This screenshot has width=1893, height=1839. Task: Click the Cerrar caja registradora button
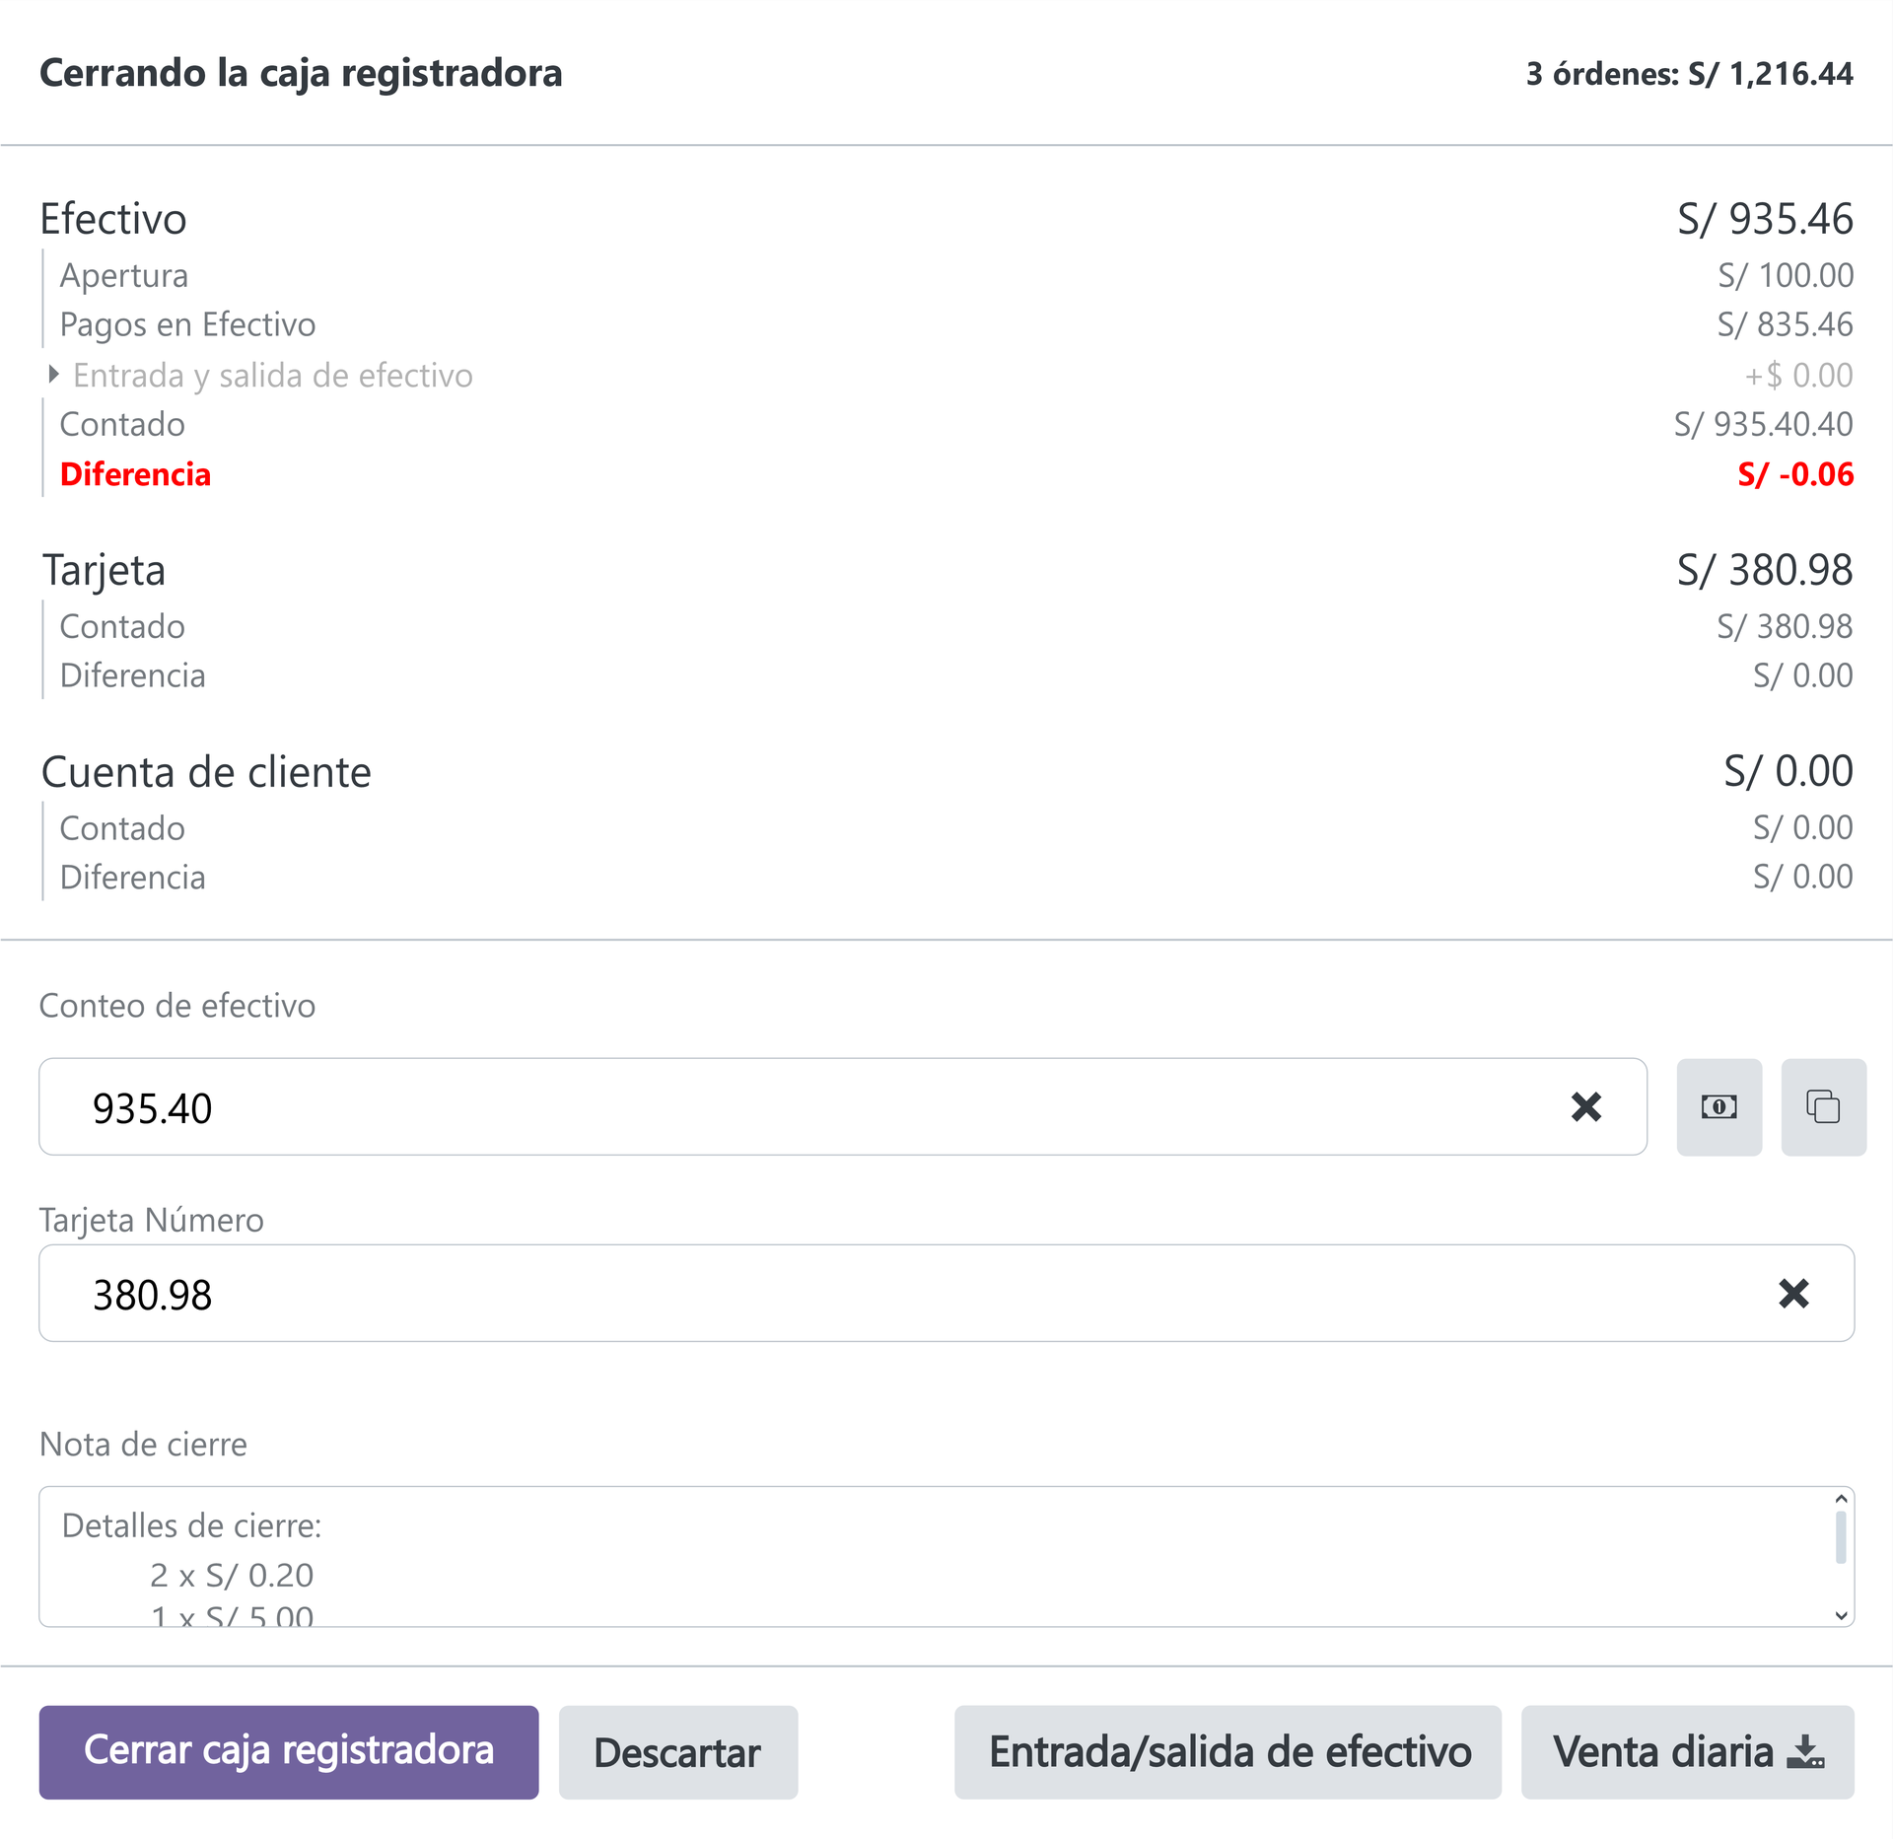289,1751
